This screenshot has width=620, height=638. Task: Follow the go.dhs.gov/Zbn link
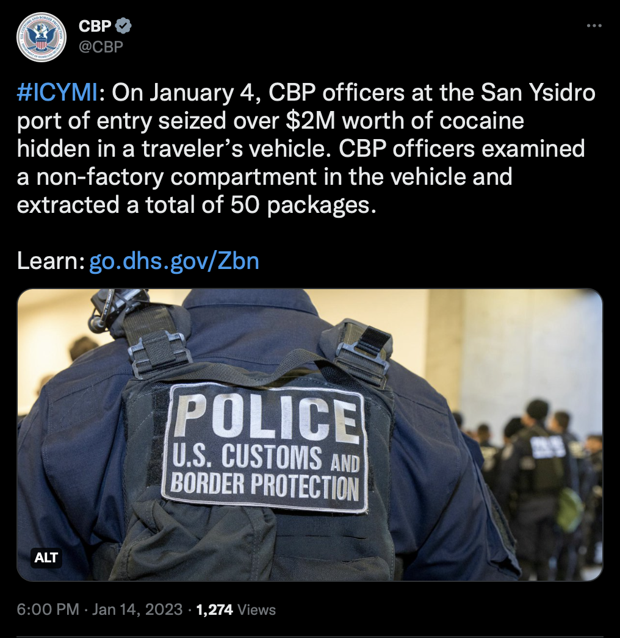(x=174, y=261)
